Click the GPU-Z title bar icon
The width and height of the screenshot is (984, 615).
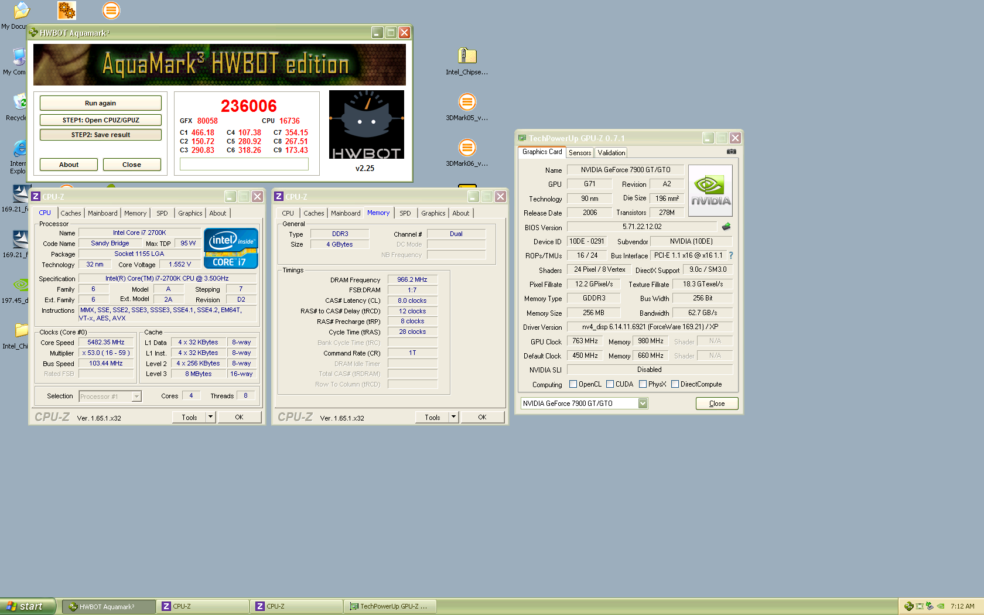(522, 138)
